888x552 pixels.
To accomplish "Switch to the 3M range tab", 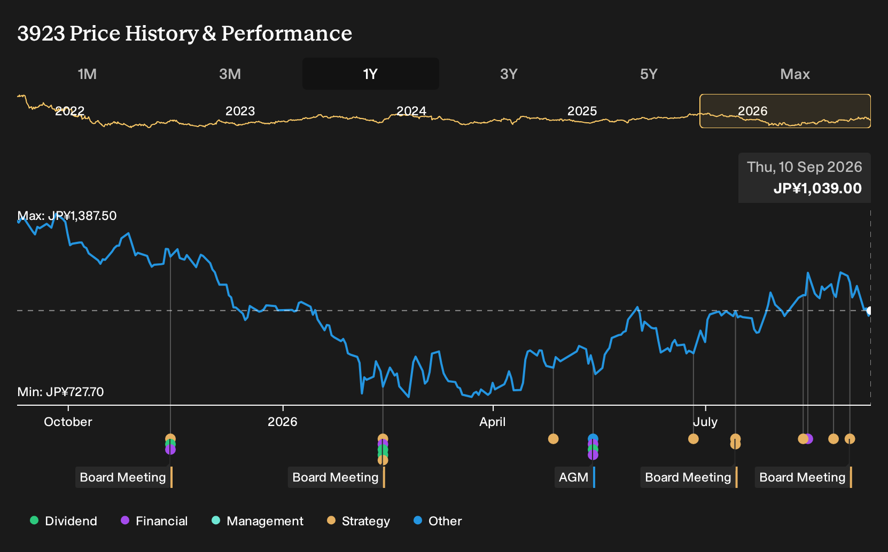I will pyautogui.click(x=230, y=74).
